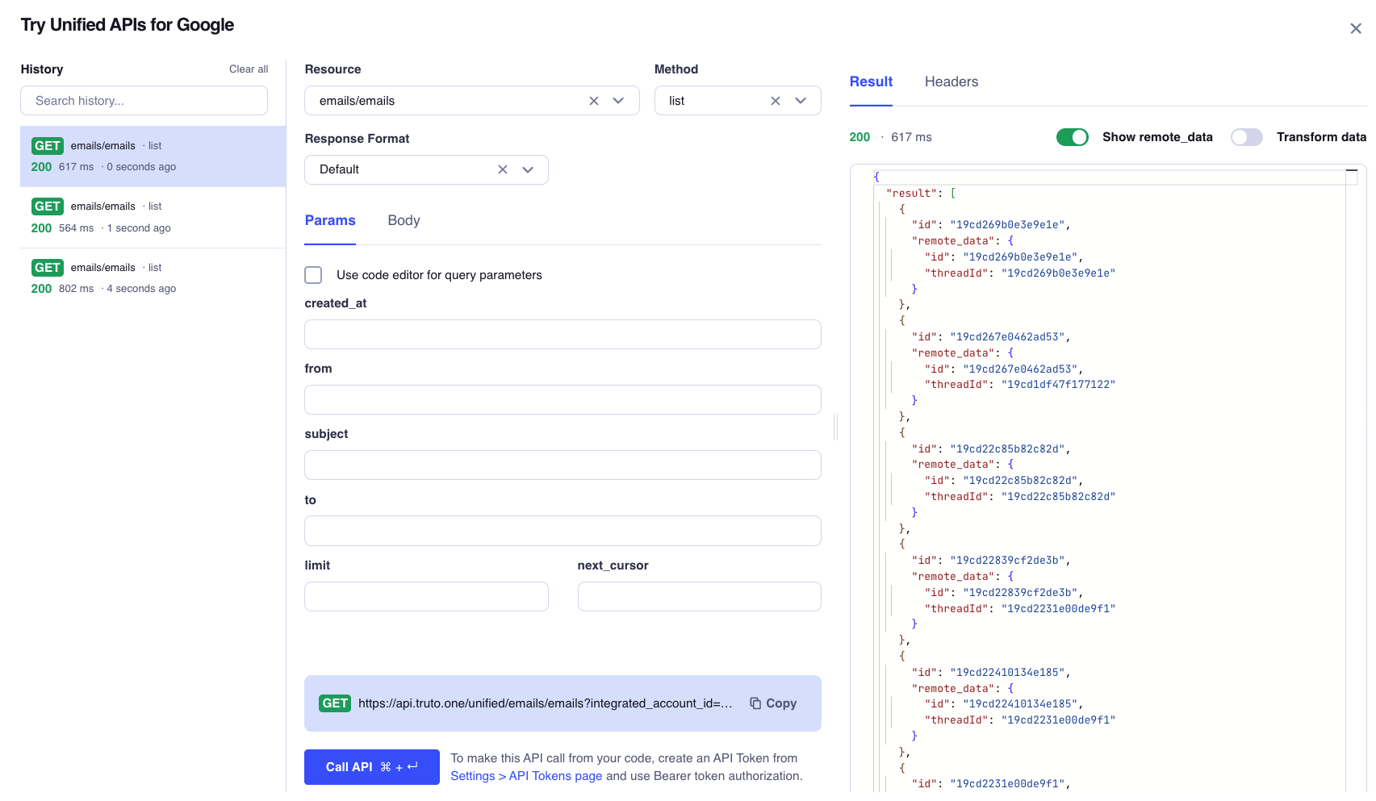Expand the Response Format dropdown
The height and width of the screenshot is (801, 1376).
click(x=528, y=169)
